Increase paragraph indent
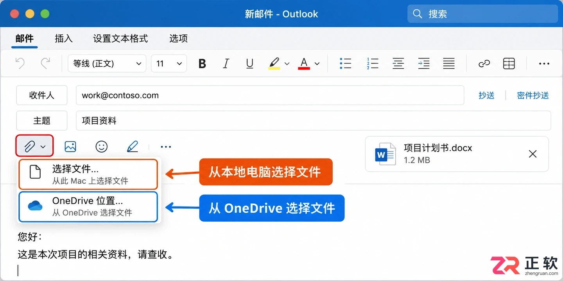Image resolution: width=563 pixels, height=281 pixels. tap(423, 64)
